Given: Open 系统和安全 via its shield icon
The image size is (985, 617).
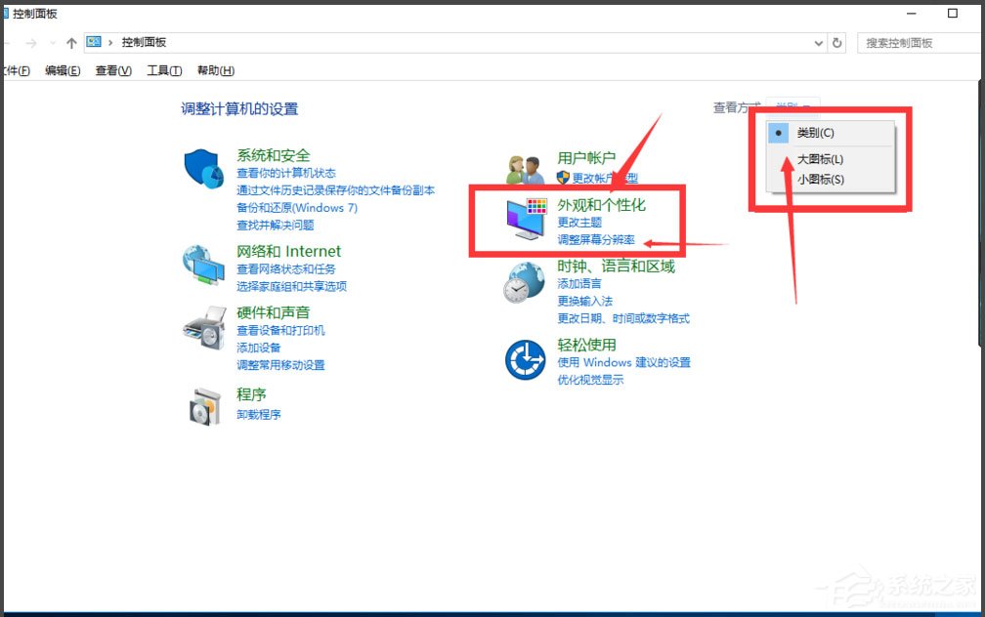Looking at the screenshot, I should [x=202, y=168].
